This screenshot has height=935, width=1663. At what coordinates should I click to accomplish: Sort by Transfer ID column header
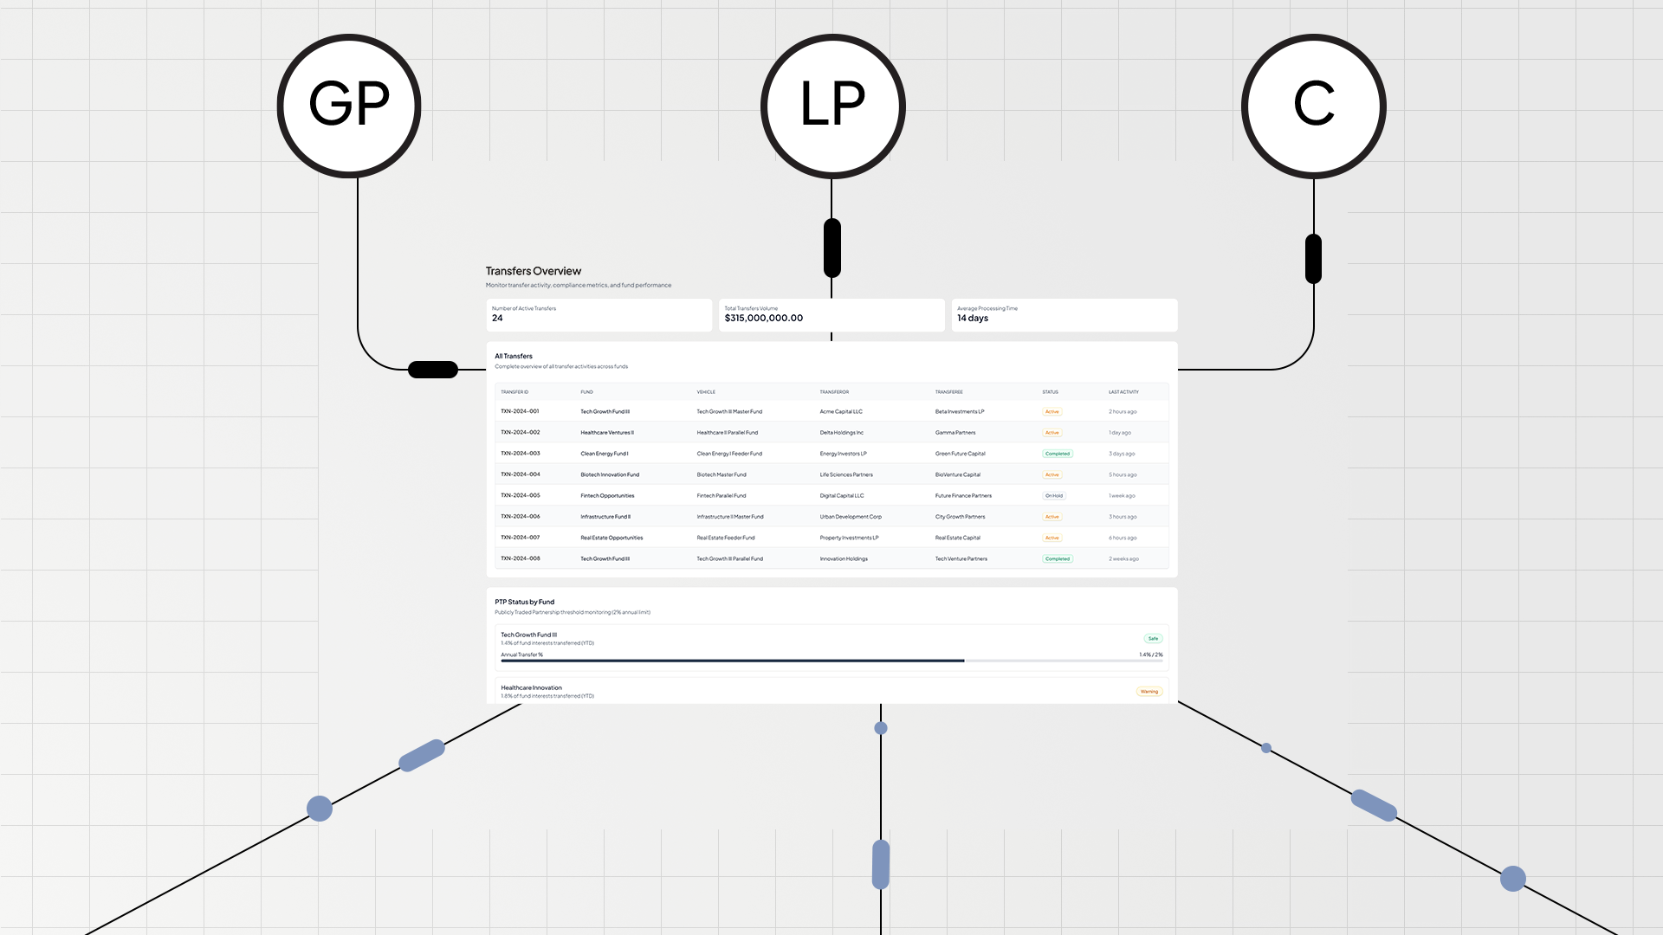click(x=514, y=392)
